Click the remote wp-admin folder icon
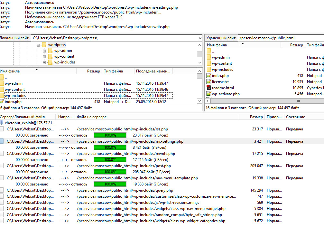324x237 pixels. (209, 57)
